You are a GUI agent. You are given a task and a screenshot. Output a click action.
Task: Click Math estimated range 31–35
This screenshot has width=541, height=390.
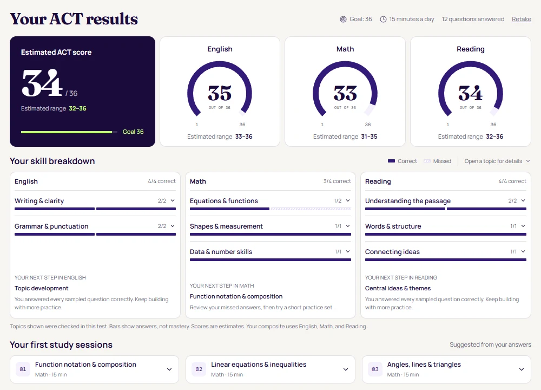point(369,136)
